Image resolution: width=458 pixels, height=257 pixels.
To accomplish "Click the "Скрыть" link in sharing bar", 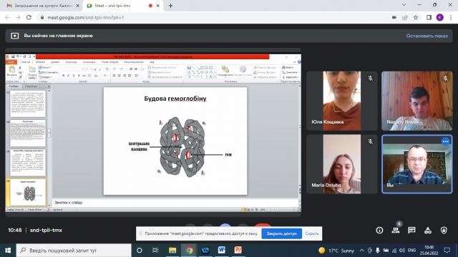I will 312,233.
